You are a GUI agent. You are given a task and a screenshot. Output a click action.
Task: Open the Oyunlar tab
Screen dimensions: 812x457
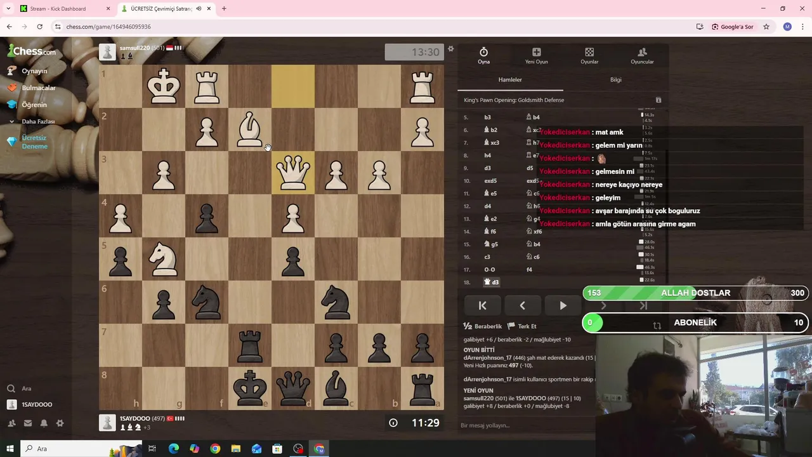click(589, 56)
